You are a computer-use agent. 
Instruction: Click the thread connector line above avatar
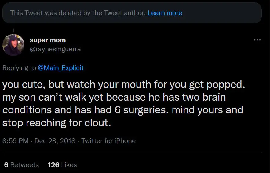(x=13, y=30)
